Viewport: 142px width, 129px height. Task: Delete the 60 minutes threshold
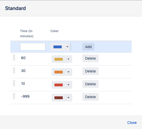click(x=90, y=58)
